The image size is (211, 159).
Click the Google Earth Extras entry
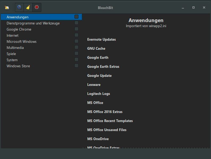[x=103, y=66]
